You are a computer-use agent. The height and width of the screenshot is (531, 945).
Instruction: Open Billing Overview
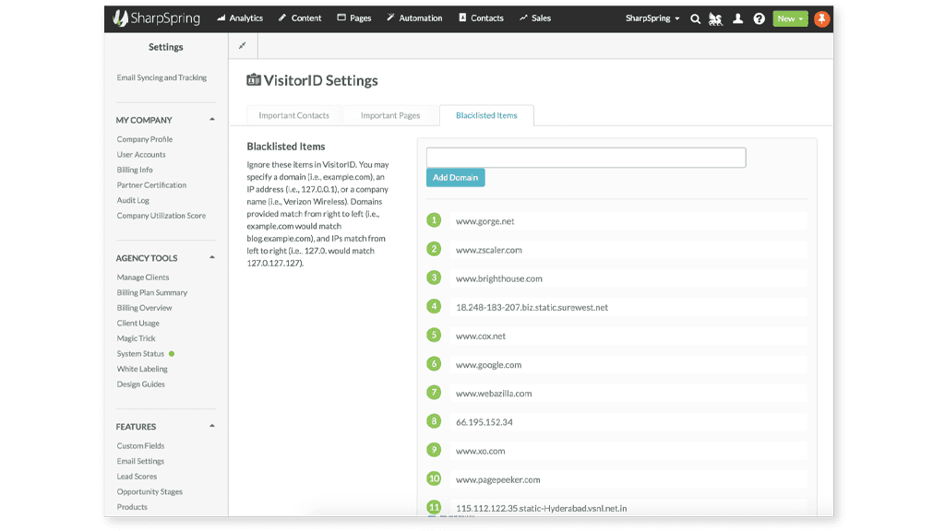pyautogui.click(x=144, y=308)
